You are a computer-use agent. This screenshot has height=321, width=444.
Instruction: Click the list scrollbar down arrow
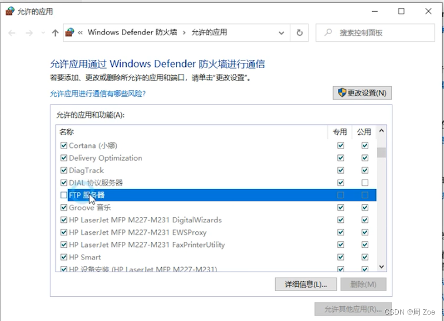coord(381,266)
